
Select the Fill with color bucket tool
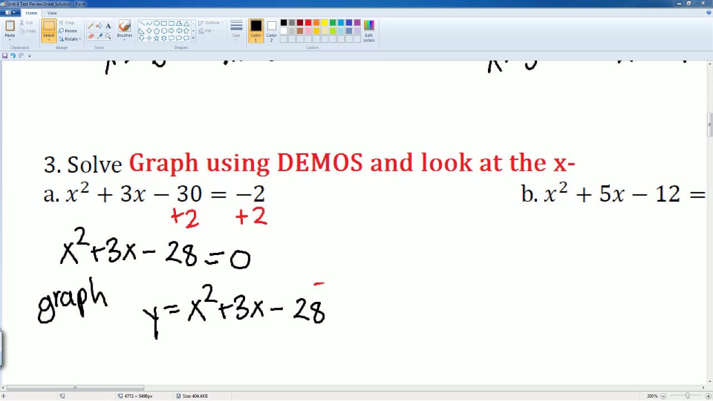pyautogui.click(x=99, y=26)
